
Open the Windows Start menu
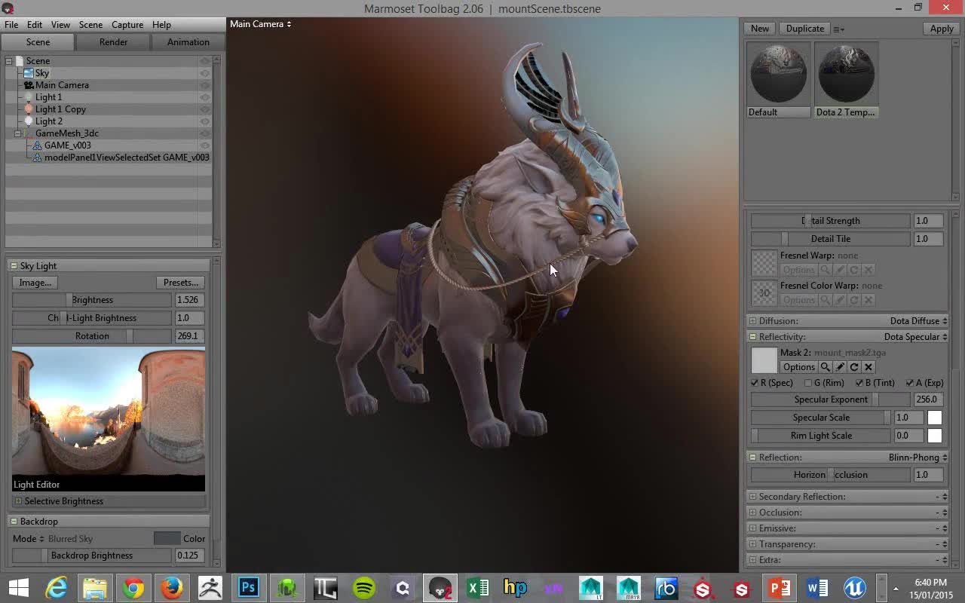(x=18, y=587)
